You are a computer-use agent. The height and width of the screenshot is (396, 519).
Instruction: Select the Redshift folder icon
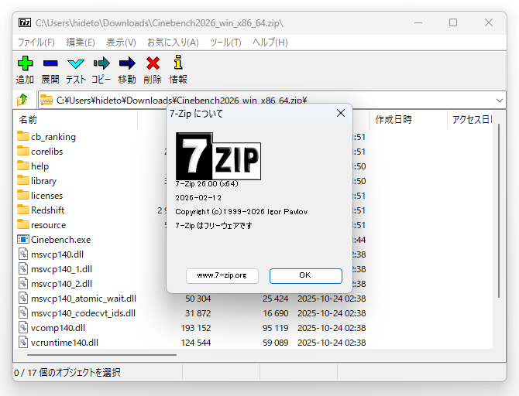tap(22, 210)
